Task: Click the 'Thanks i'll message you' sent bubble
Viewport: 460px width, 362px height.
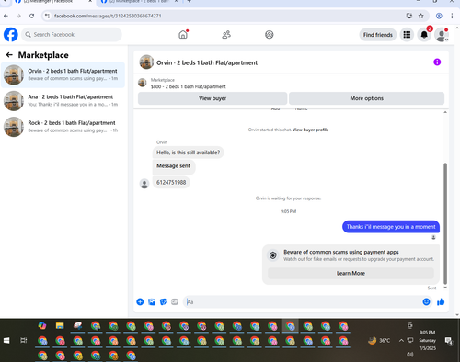Action: pyautogui.click(x=391, y=227)
